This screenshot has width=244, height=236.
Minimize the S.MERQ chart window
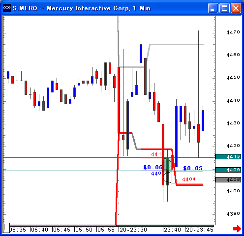(213, 8)
